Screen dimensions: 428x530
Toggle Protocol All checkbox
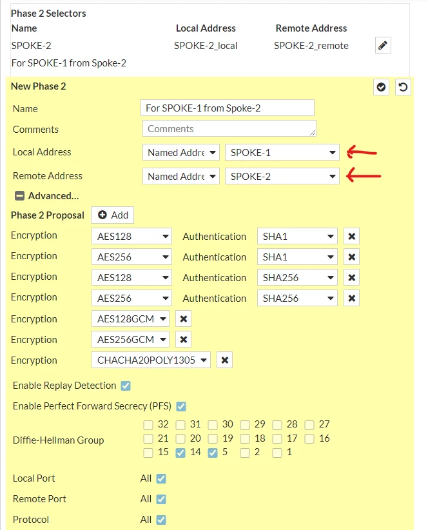click(x=161, y=520)
